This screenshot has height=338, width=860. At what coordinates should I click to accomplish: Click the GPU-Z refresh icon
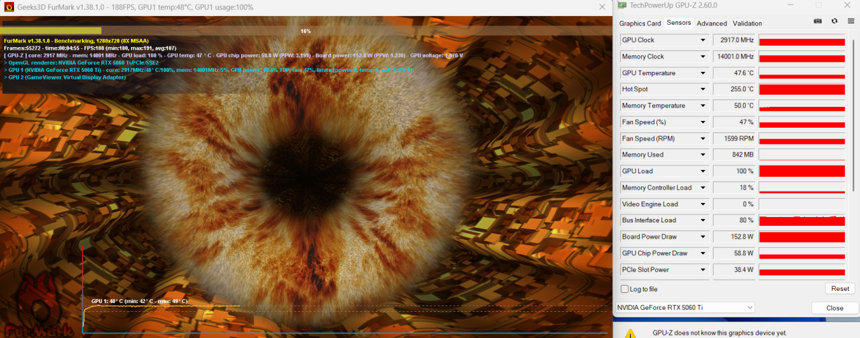pyautogui.click(x=834, y=21)
